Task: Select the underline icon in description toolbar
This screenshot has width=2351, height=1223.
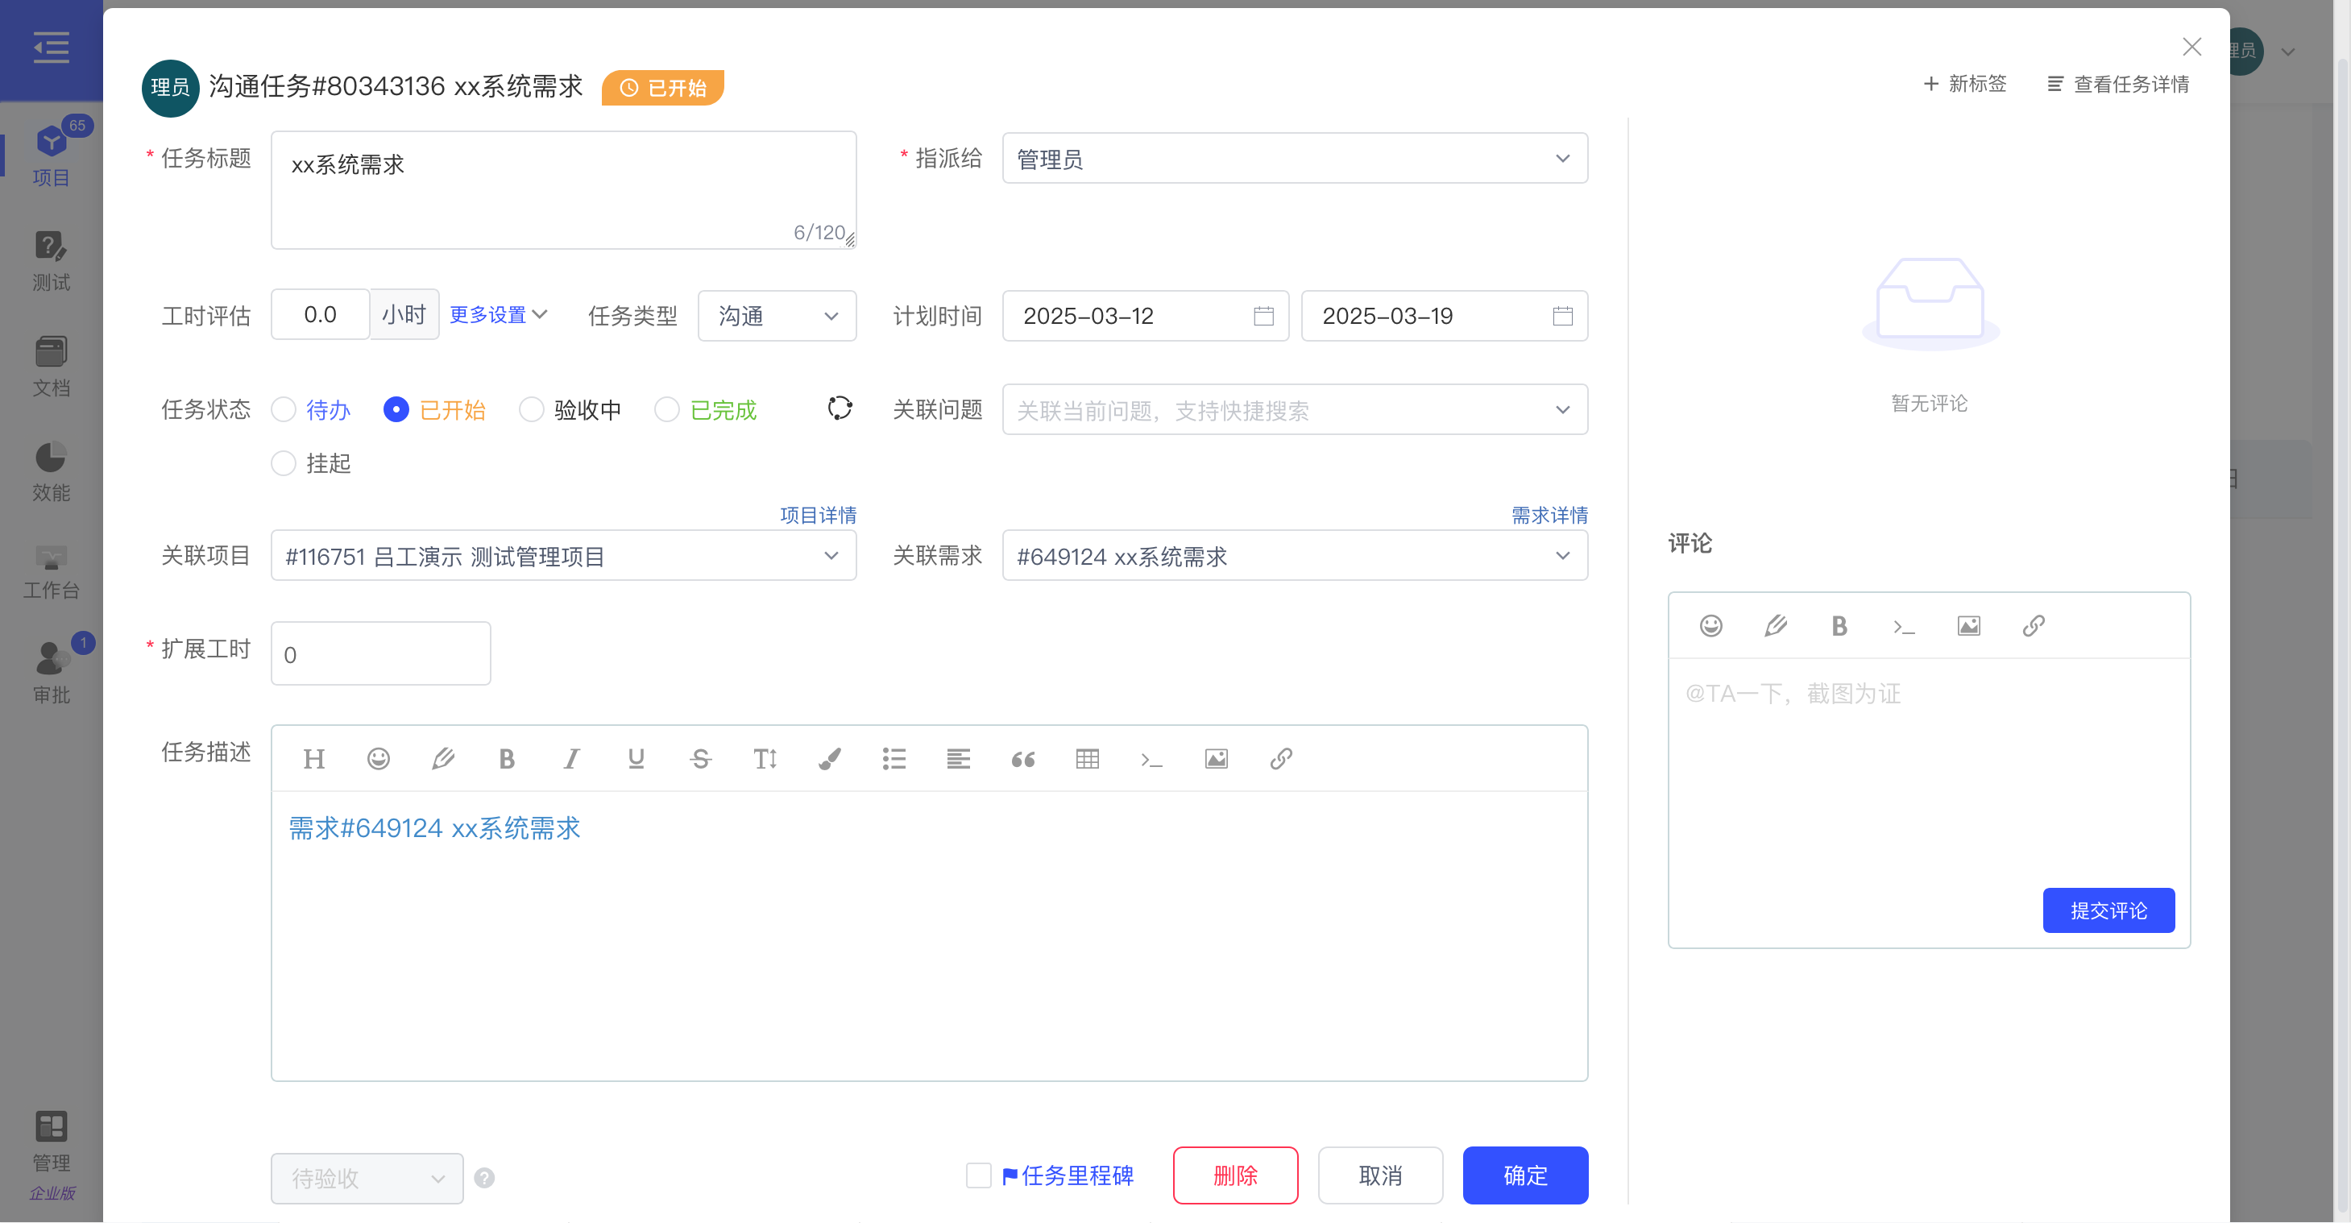Action: (635, 758)
